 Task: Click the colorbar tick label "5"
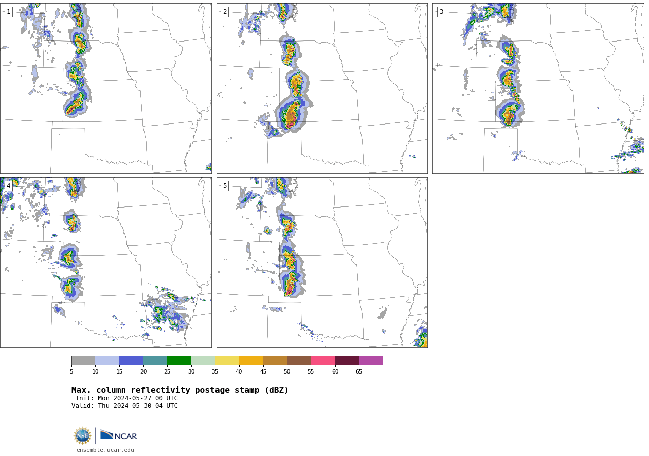[71, 372]
